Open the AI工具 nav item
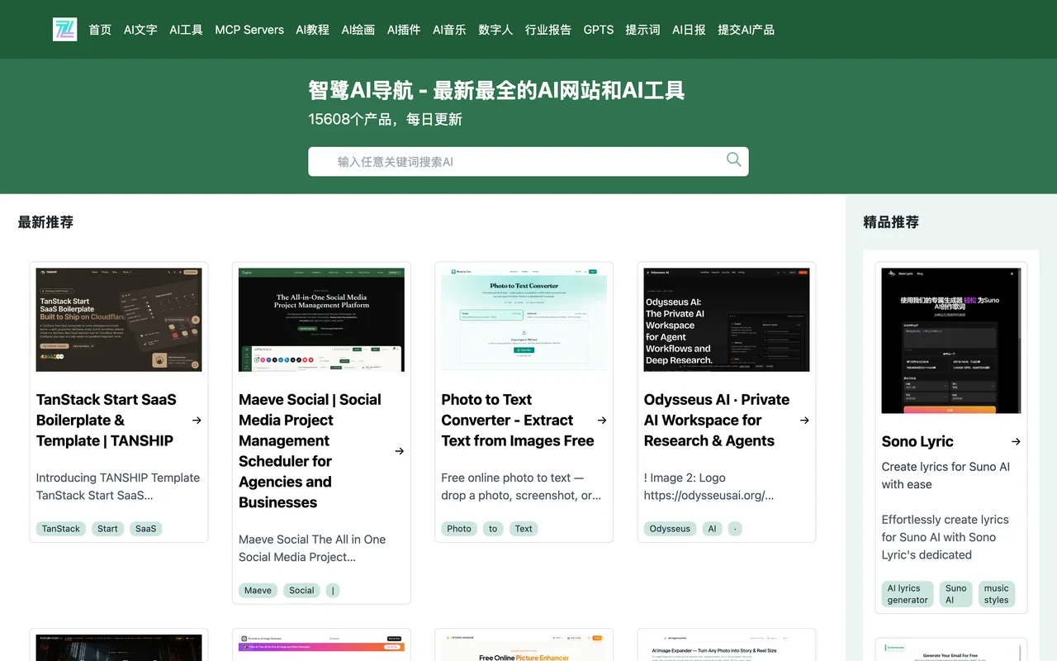This screenshot has height=661, width=1057. 186,30
